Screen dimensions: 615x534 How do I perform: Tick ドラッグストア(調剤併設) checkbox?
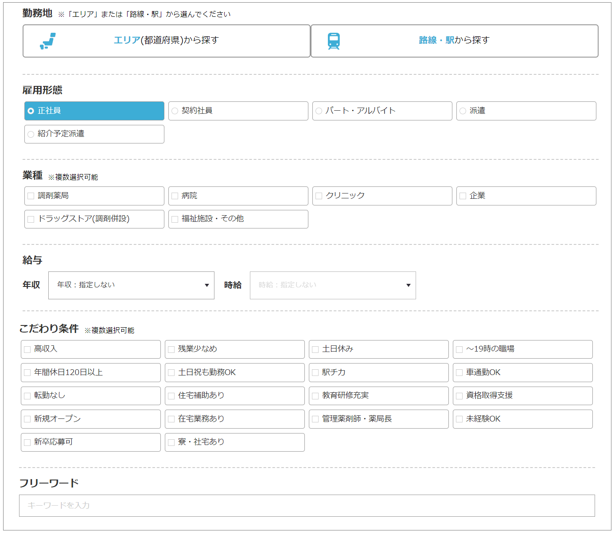[x=94, y=219]
